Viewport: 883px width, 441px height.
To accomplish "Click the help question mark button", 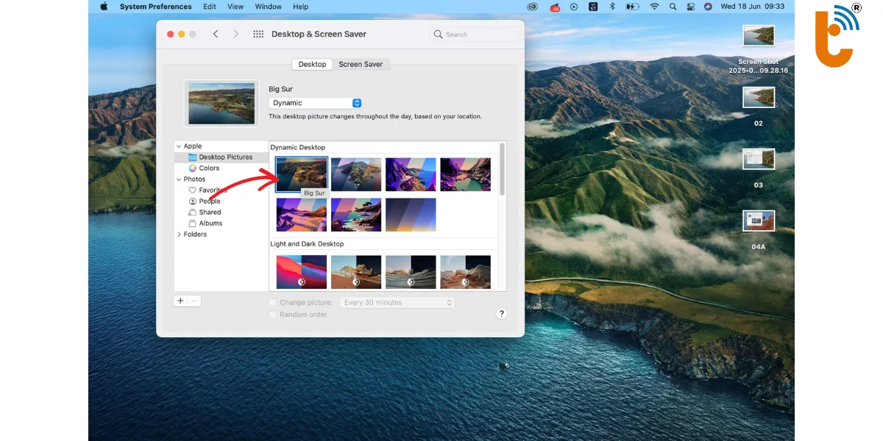I will click(x=501, y=314).
